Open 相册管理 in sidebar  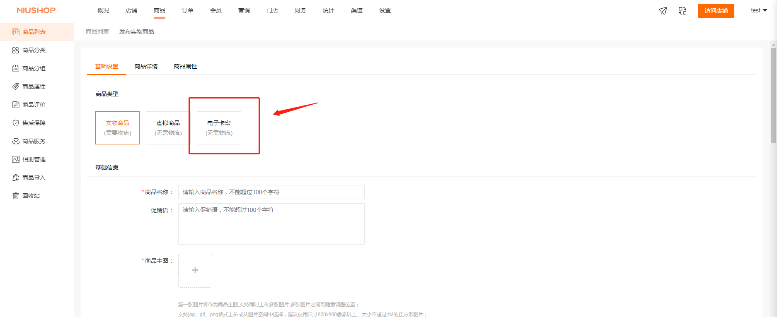tap(37, 159)
